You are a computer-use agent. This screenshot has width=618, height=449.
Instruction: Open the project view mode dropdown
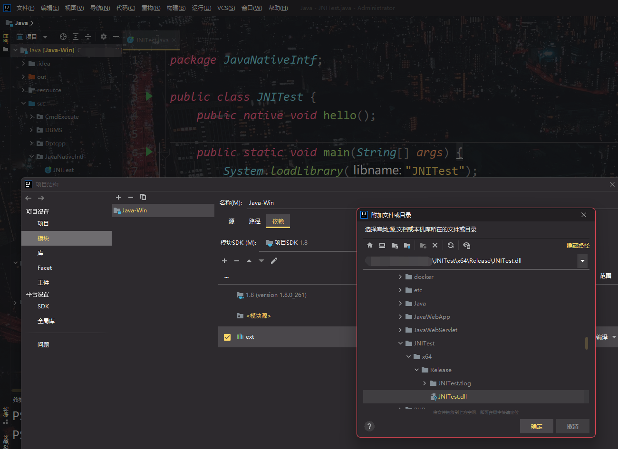(x=45, y=37)
